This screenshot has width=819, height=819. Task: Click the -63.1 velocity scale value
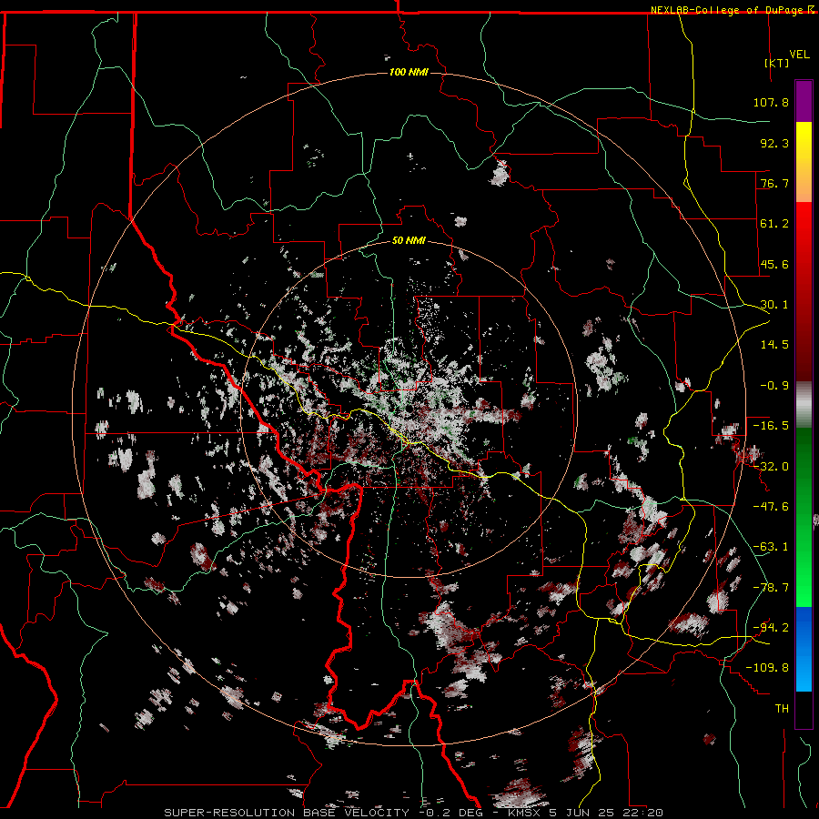[x=771, y=547]
